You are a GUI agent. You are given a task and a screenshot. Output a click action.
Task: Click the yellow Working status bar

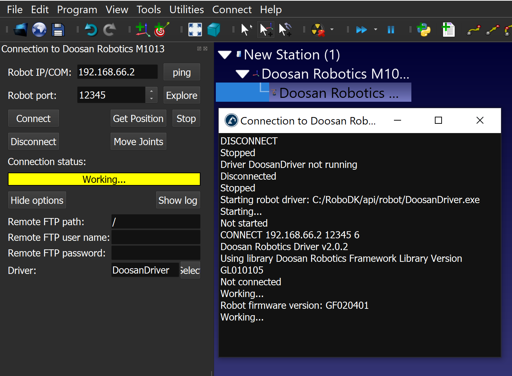(104, 179)
